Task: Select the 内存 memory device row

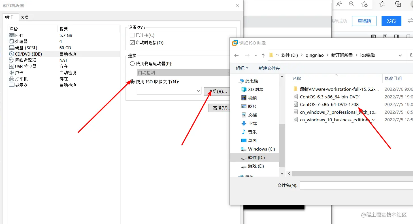Action: (64, 35)
